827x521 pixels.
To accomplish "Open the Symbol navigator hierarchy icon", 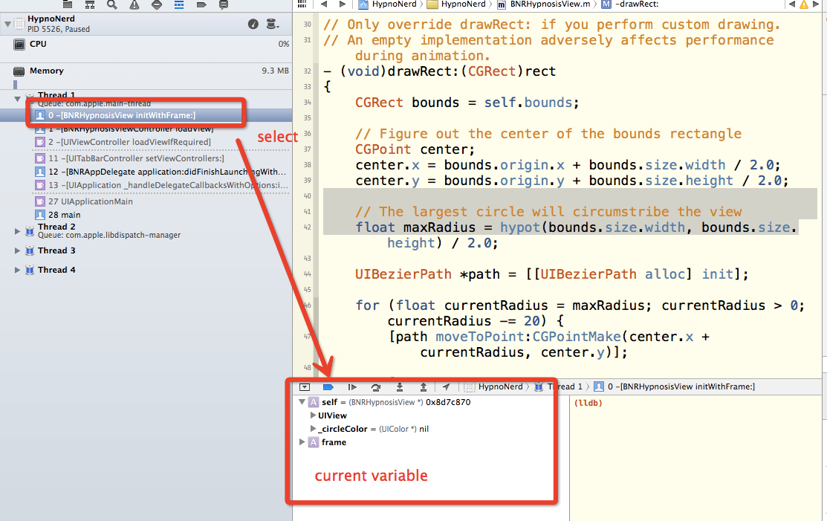I will pos(90,4).
